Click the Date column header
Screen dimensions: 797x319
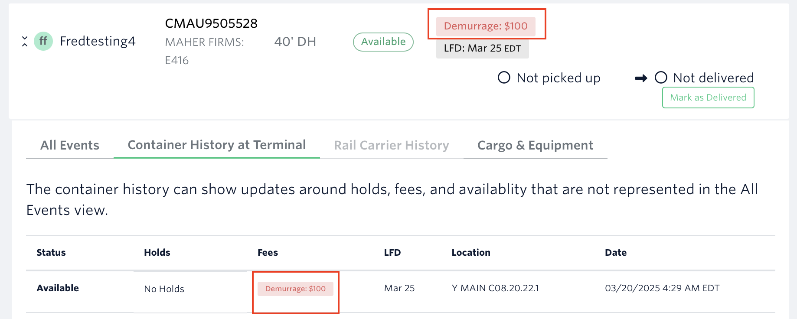pyautogui.click(x=616, y=253)
